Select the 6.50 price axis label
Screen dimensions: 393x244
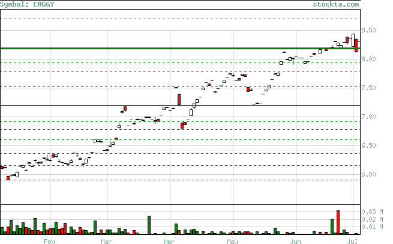[368, 145]
